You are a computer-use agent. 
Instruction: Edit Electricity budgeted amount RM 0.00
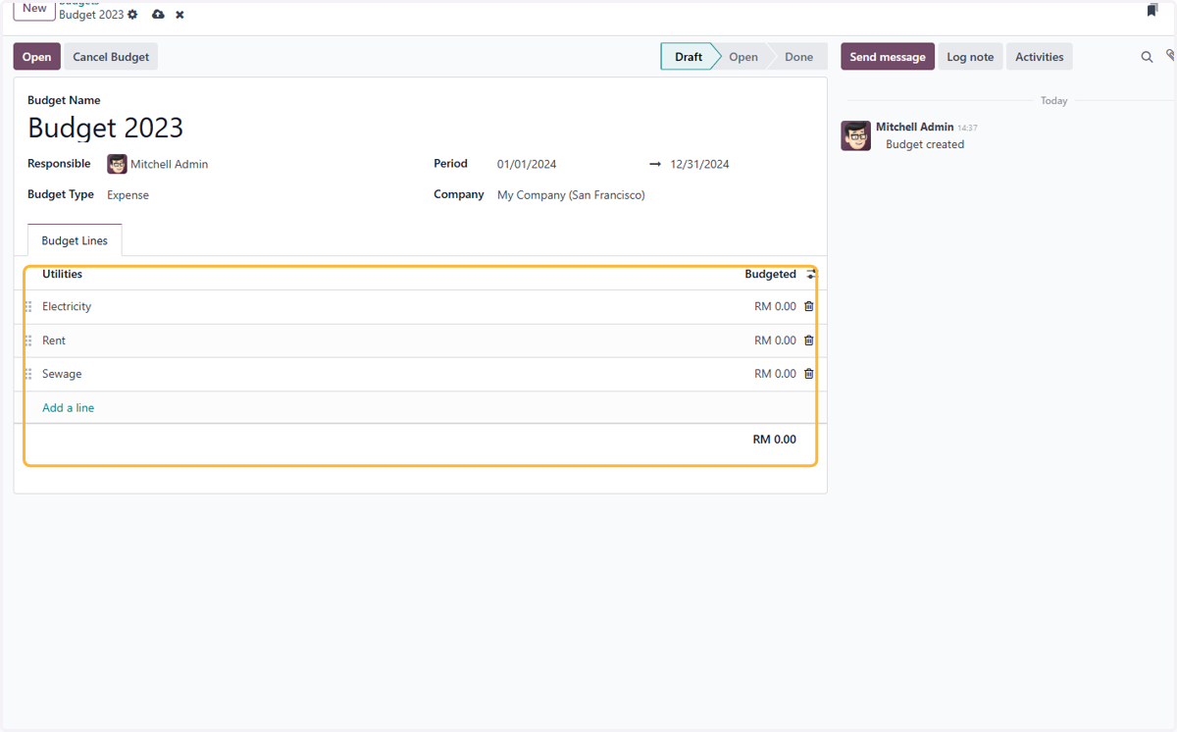click(x=775, y=307)
